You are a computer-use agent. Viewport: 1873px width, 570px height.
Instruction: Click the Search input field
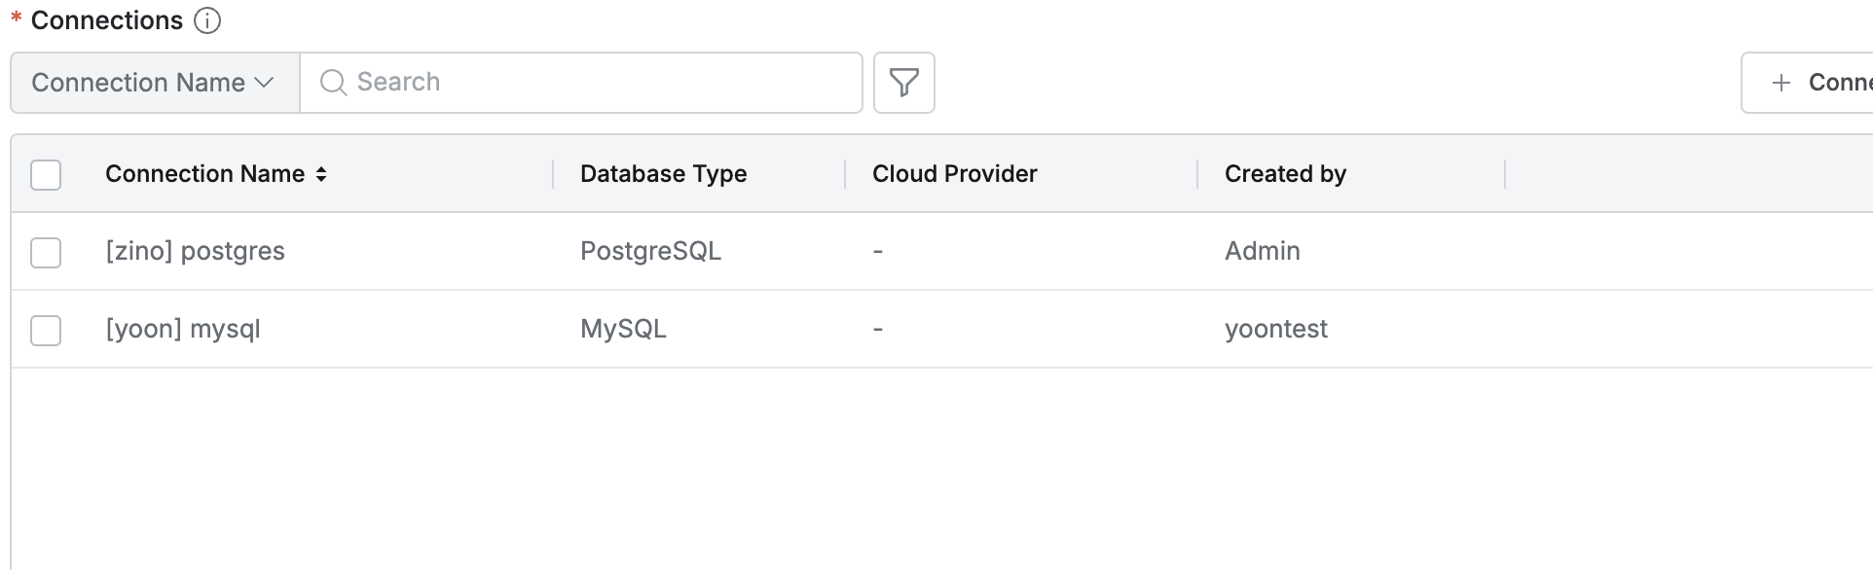point(594,83)
